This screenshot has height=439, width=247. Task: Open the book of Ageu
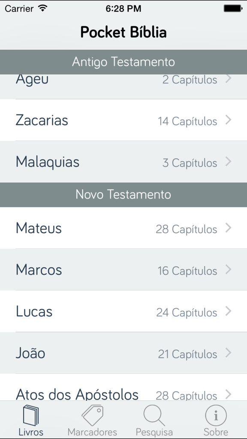click(x=123, y=79)
